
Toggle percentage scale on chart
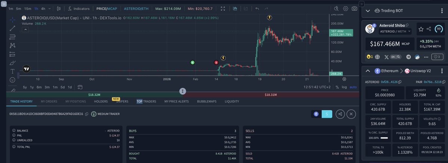pos(337,87)
